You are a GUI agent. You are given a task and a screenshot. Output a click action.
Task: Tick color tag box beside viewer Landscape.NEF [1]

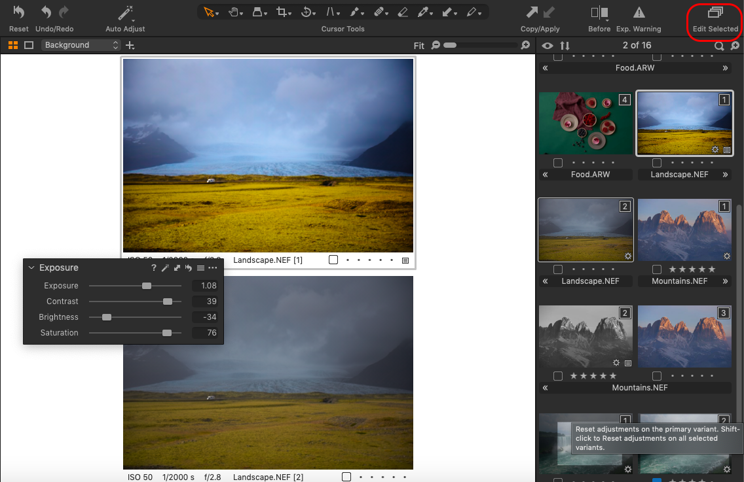tap(333, 260)
